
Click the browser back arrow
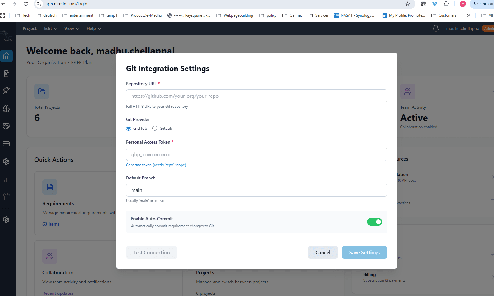pyautogui.click(x=3, y=4)
